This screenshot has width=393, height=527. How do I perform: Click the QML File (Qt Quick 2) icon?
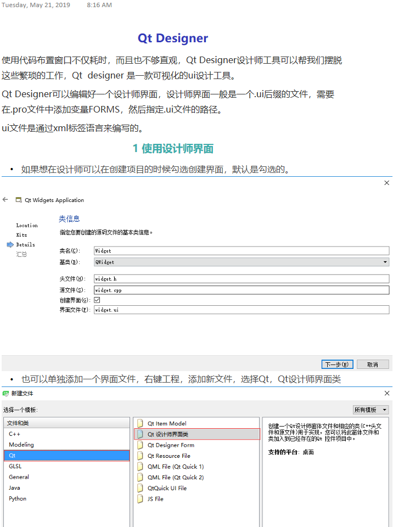pos(140,477)
